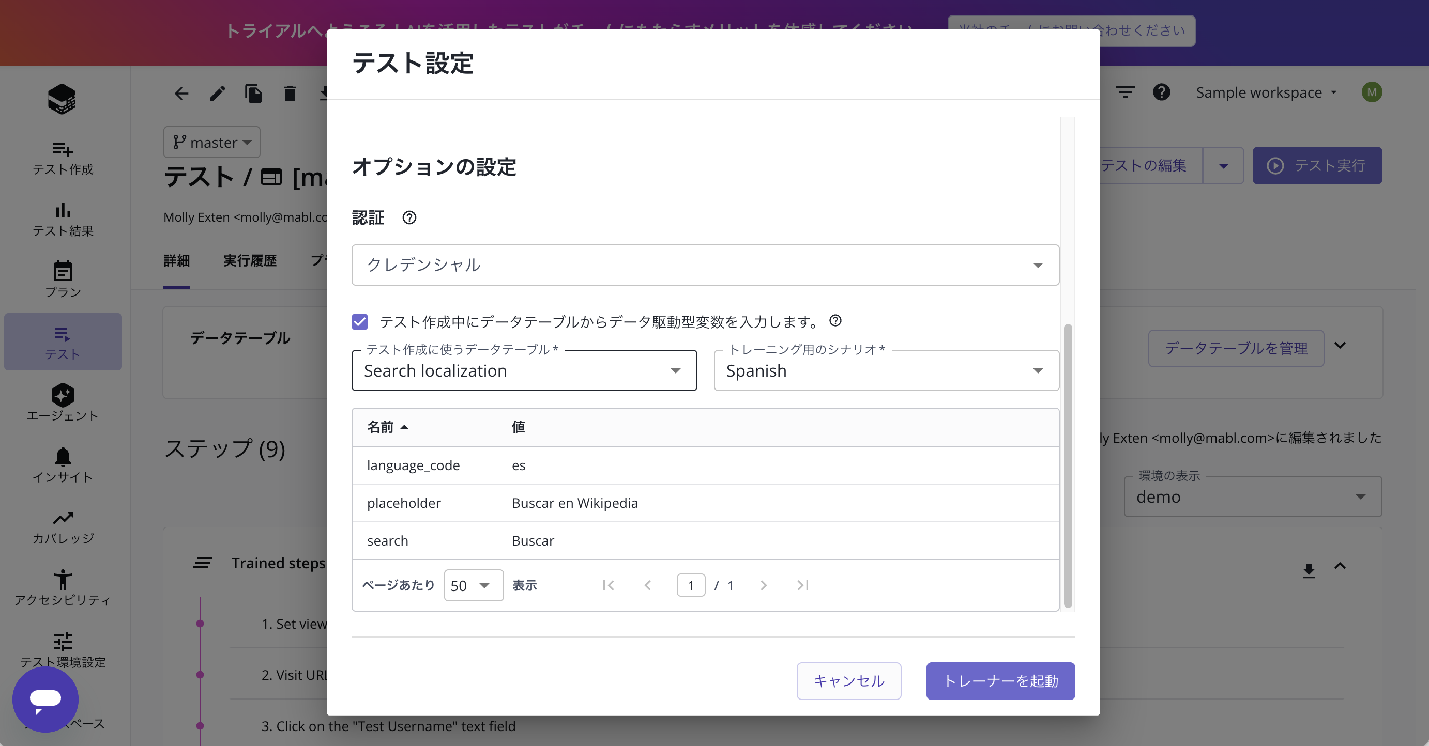Go to first page of table
This screenshot has height=746, width=1429.
(x=608, y=585)
